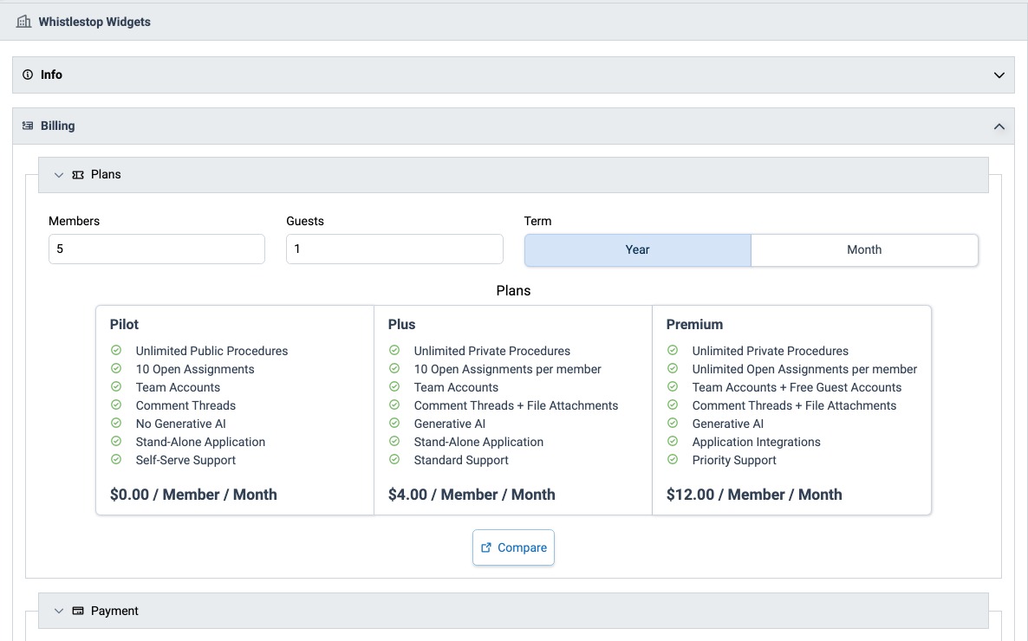Screen dimensions: 1028x641
Task: Select the Year billing term
Action: click(x=637, y=249)
